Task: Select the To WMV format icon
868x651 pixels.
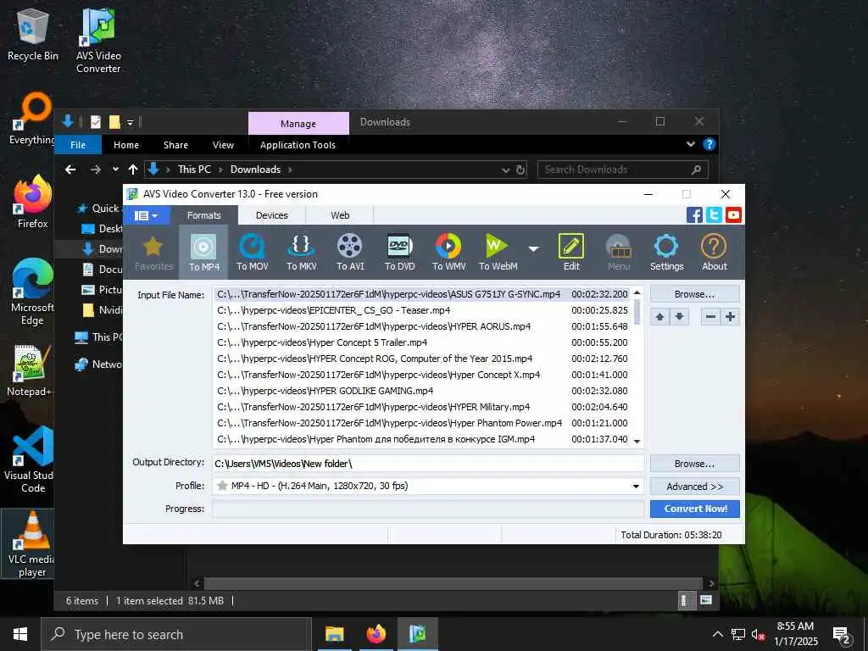Action: coord(449,253)
